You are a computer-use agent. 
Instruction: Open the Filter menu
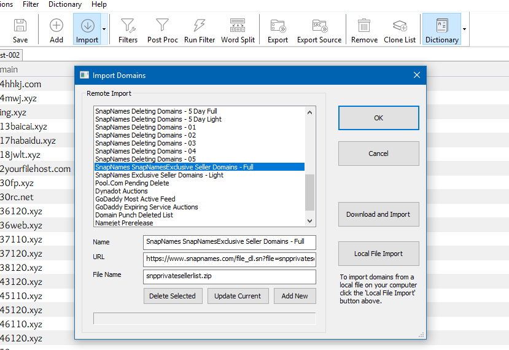(x=31, y=4)
